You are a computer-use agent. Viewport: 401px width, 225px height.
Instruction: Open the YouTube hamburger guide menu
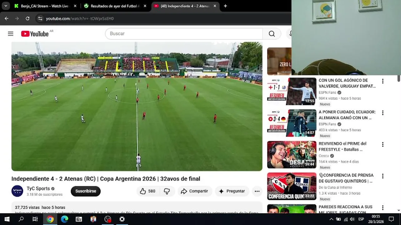[x=11, y=34]
